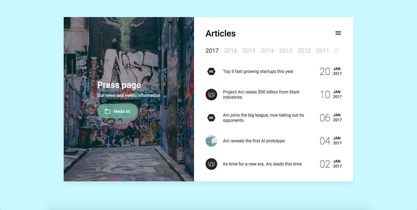This screenshot has height=210, width=417.
Task: Click the 06 JAN 2017 date label
Action: pyautogui.click(x=330, y=118)
